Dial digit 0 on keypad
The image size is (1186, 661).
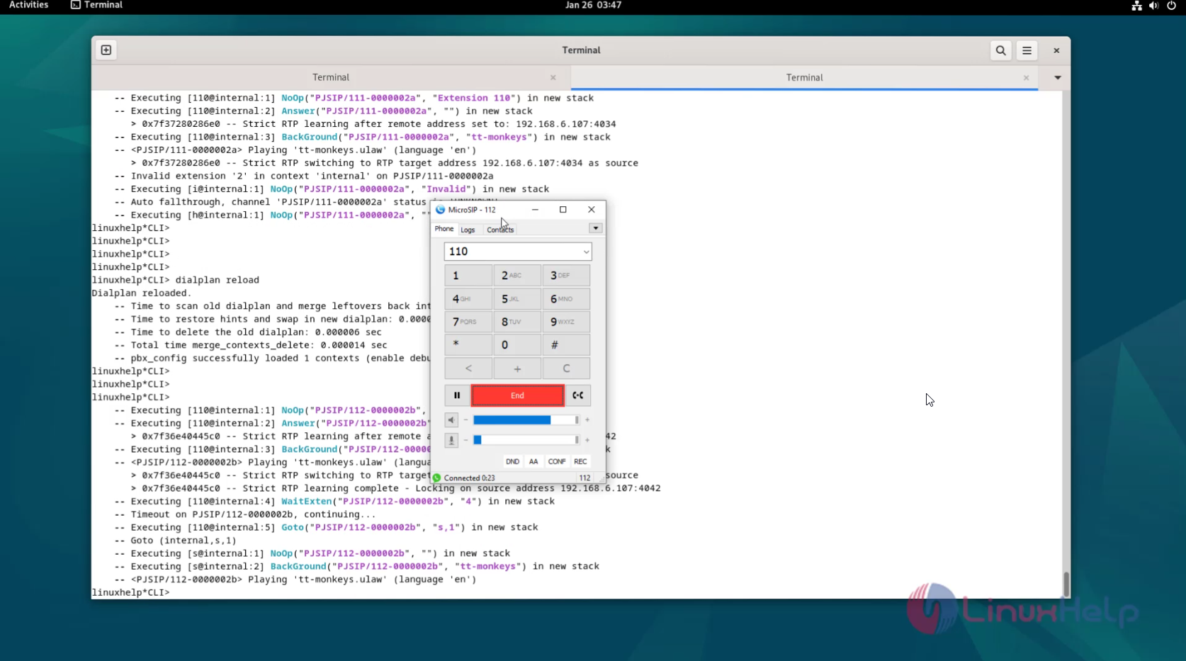point(517,345)
